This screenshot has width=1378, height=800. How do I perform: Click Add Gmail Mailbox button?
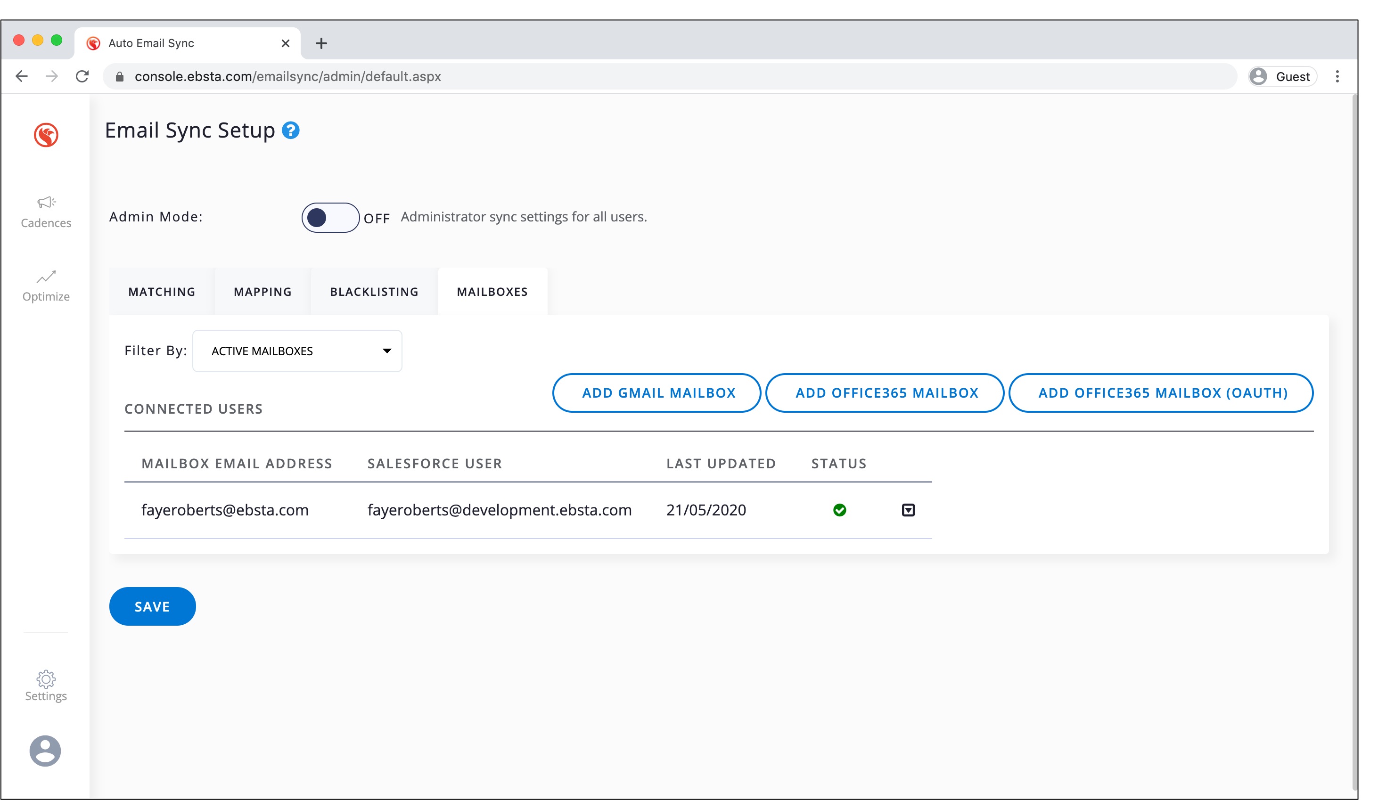(658, 392)
